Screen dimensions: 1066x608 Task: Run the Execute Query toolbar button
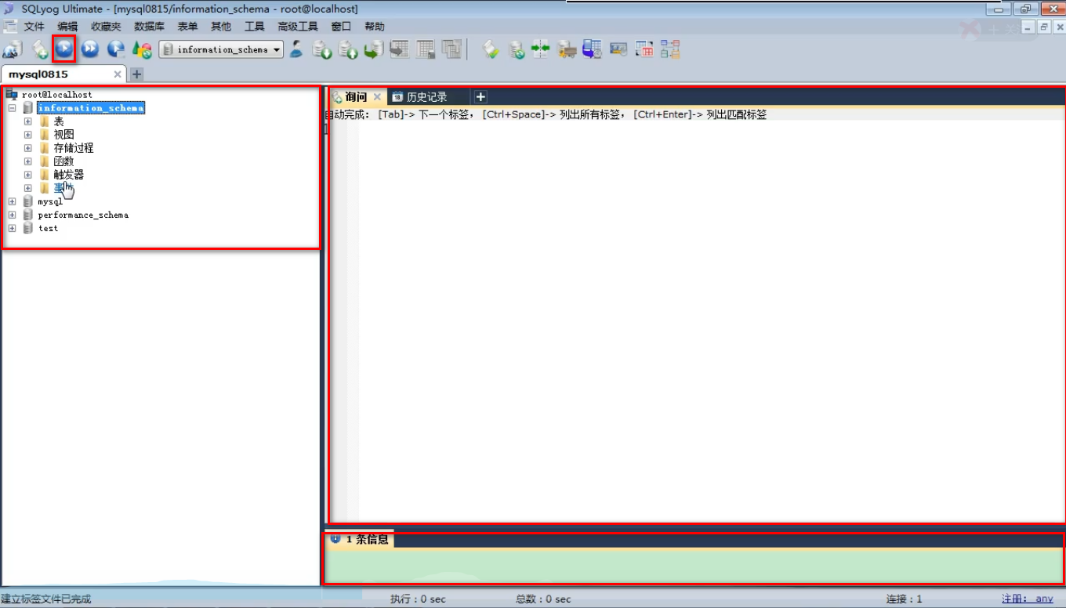point(64,49)
